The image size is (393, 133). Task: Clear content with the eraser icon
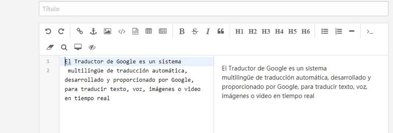tap(50, 47)
